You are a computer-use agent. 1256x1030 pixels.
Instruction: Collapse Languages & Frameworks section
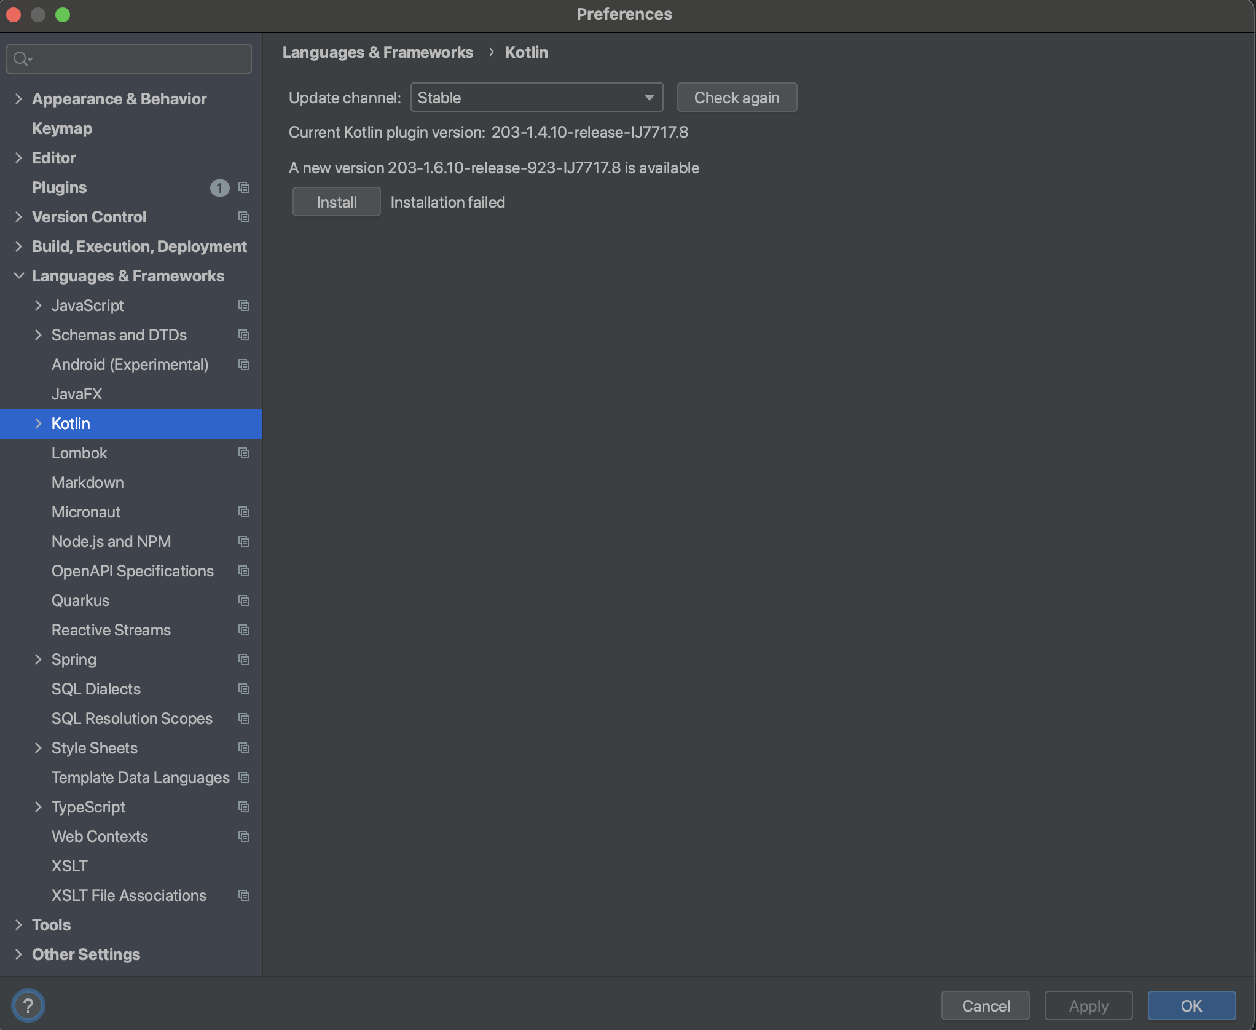(x=18, y=276)
